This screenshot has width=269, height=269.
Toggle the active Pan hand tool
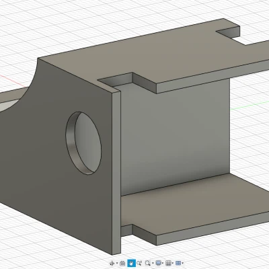[131, 263]
